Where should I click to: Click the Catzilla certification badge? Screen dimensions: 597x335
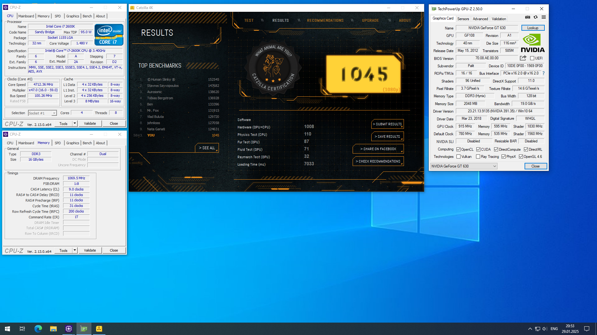(x=273, y=68)
